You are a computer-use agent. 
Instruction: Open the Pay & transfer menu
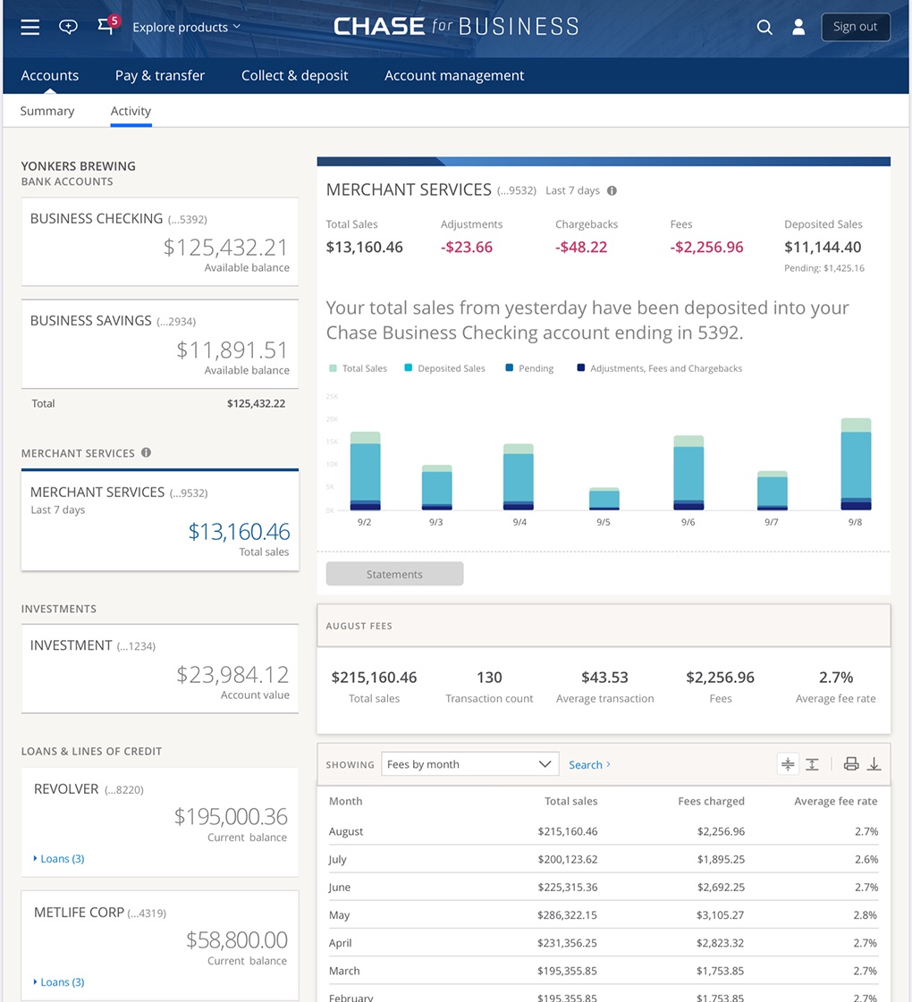160,75
